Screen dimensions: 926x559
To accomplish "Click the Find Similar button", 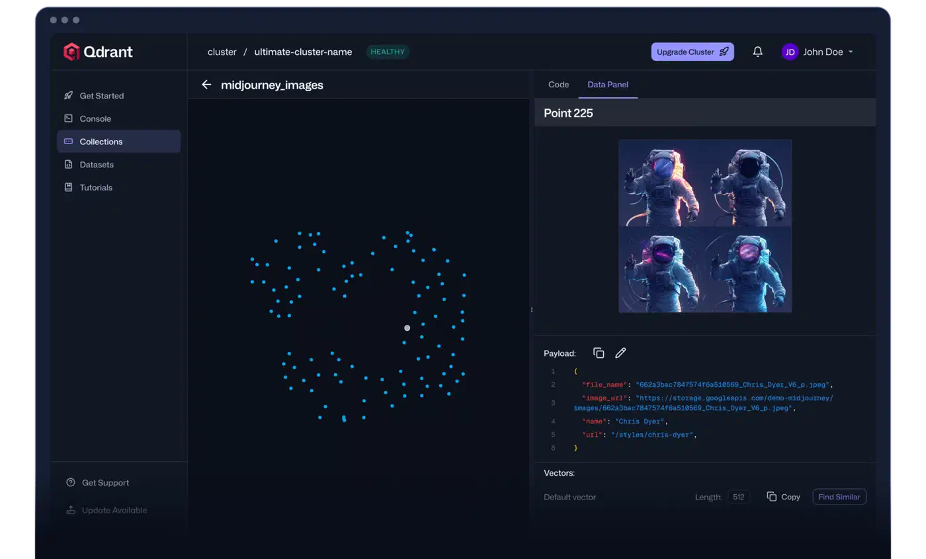I will [839, 497].
